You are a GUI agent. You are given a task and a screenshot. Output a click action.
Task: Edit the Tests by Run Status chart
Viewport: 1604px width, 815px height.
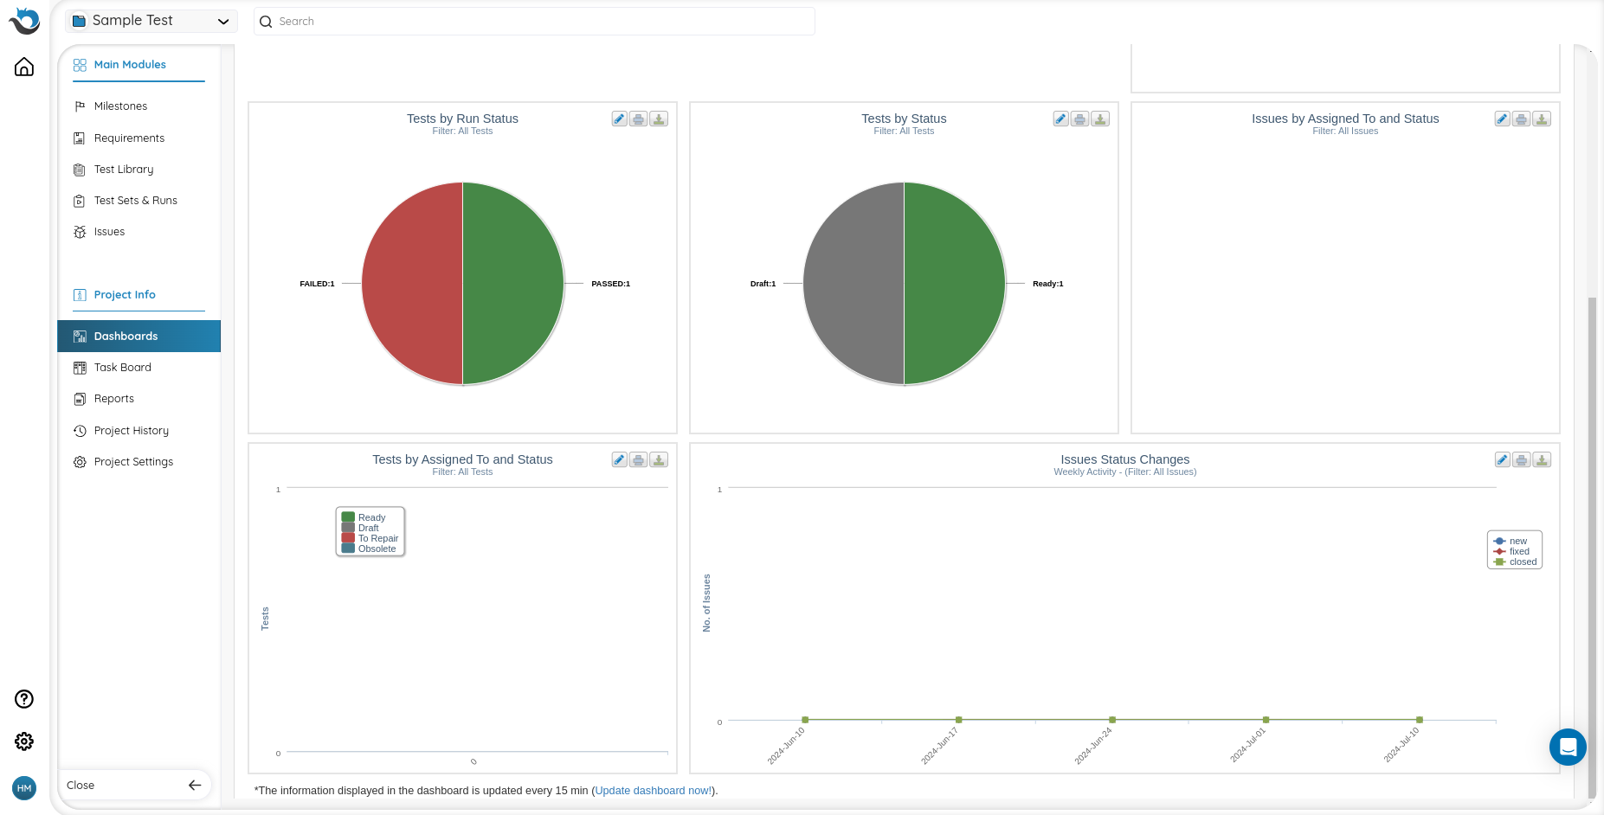[x=619, y=119]
